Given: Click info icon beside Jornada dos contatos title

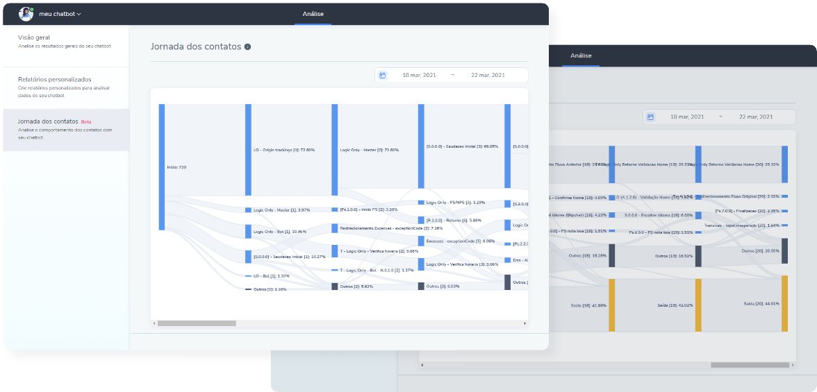Looking at the screenshot, I should click(x=248, y=47).
